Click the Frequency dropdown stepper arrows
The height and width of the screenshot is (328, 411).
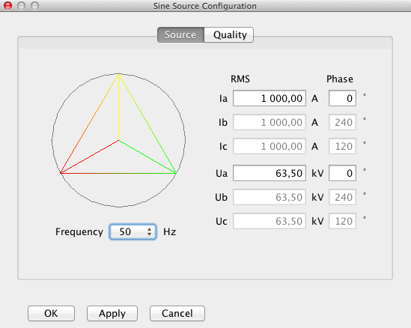tap(150, 232)
